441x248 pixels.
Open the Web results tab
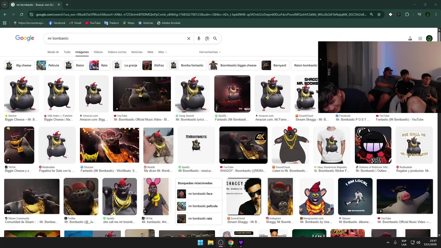[x=150, y=52]
